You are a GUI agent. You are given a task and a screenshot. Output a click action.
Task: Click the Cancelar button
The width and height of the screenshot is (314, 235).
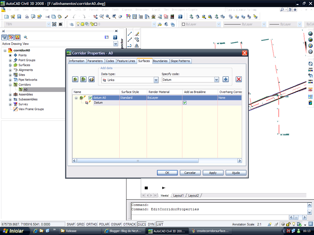(190, 173)
